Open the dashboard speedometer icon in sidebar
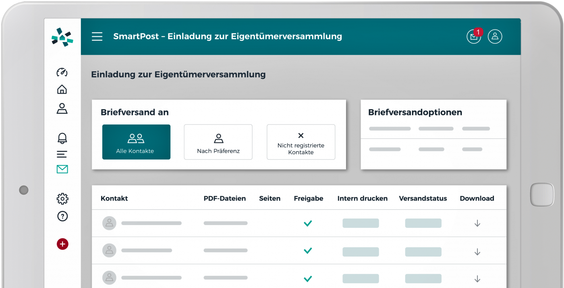 coord(62,72)
